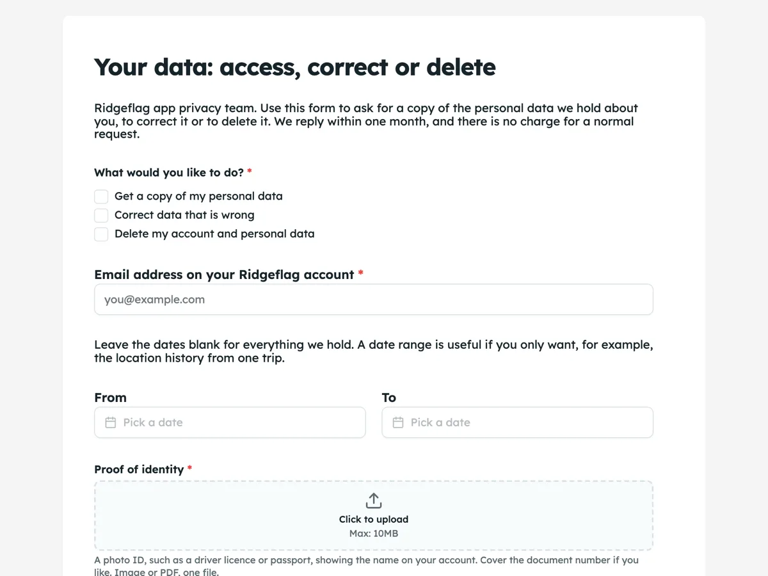Open the To date picker
768x576 pixels.
click(x=518, y=422)
